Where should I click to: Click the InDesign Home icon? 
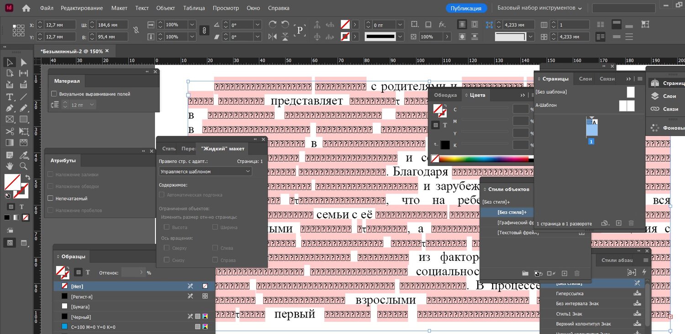[26, 8]
